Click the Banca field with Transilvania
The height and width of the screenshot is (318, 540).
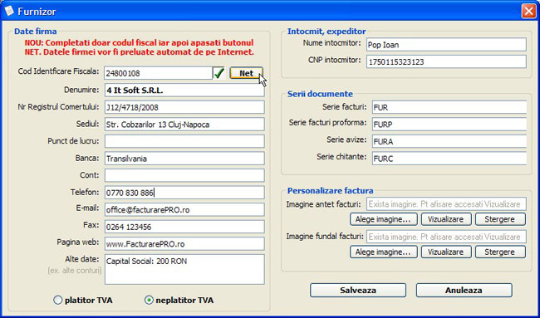coord(184,159)
